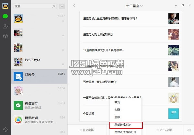Click the plus button next to search
Viewport: 194px width, 135px height.
click(x=62, y=6)
